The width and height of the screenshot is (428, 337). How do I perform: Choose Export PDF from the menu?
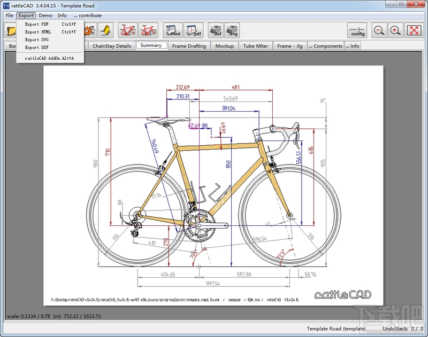point(50,24)
